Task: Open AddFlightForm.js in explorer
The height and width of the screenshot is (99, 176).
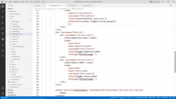Action: pyautogui.click(x=18, y=29)
